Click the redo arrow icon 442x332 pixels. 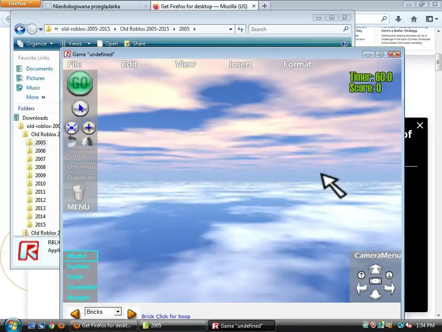[87, 141]
